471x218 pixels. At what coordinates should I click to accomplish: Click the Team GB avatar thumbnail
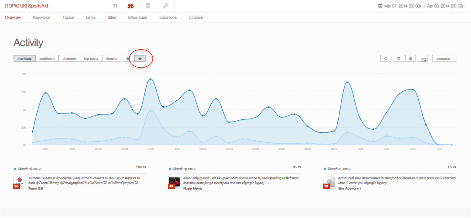pyautogui.click(x=19, y=181)
